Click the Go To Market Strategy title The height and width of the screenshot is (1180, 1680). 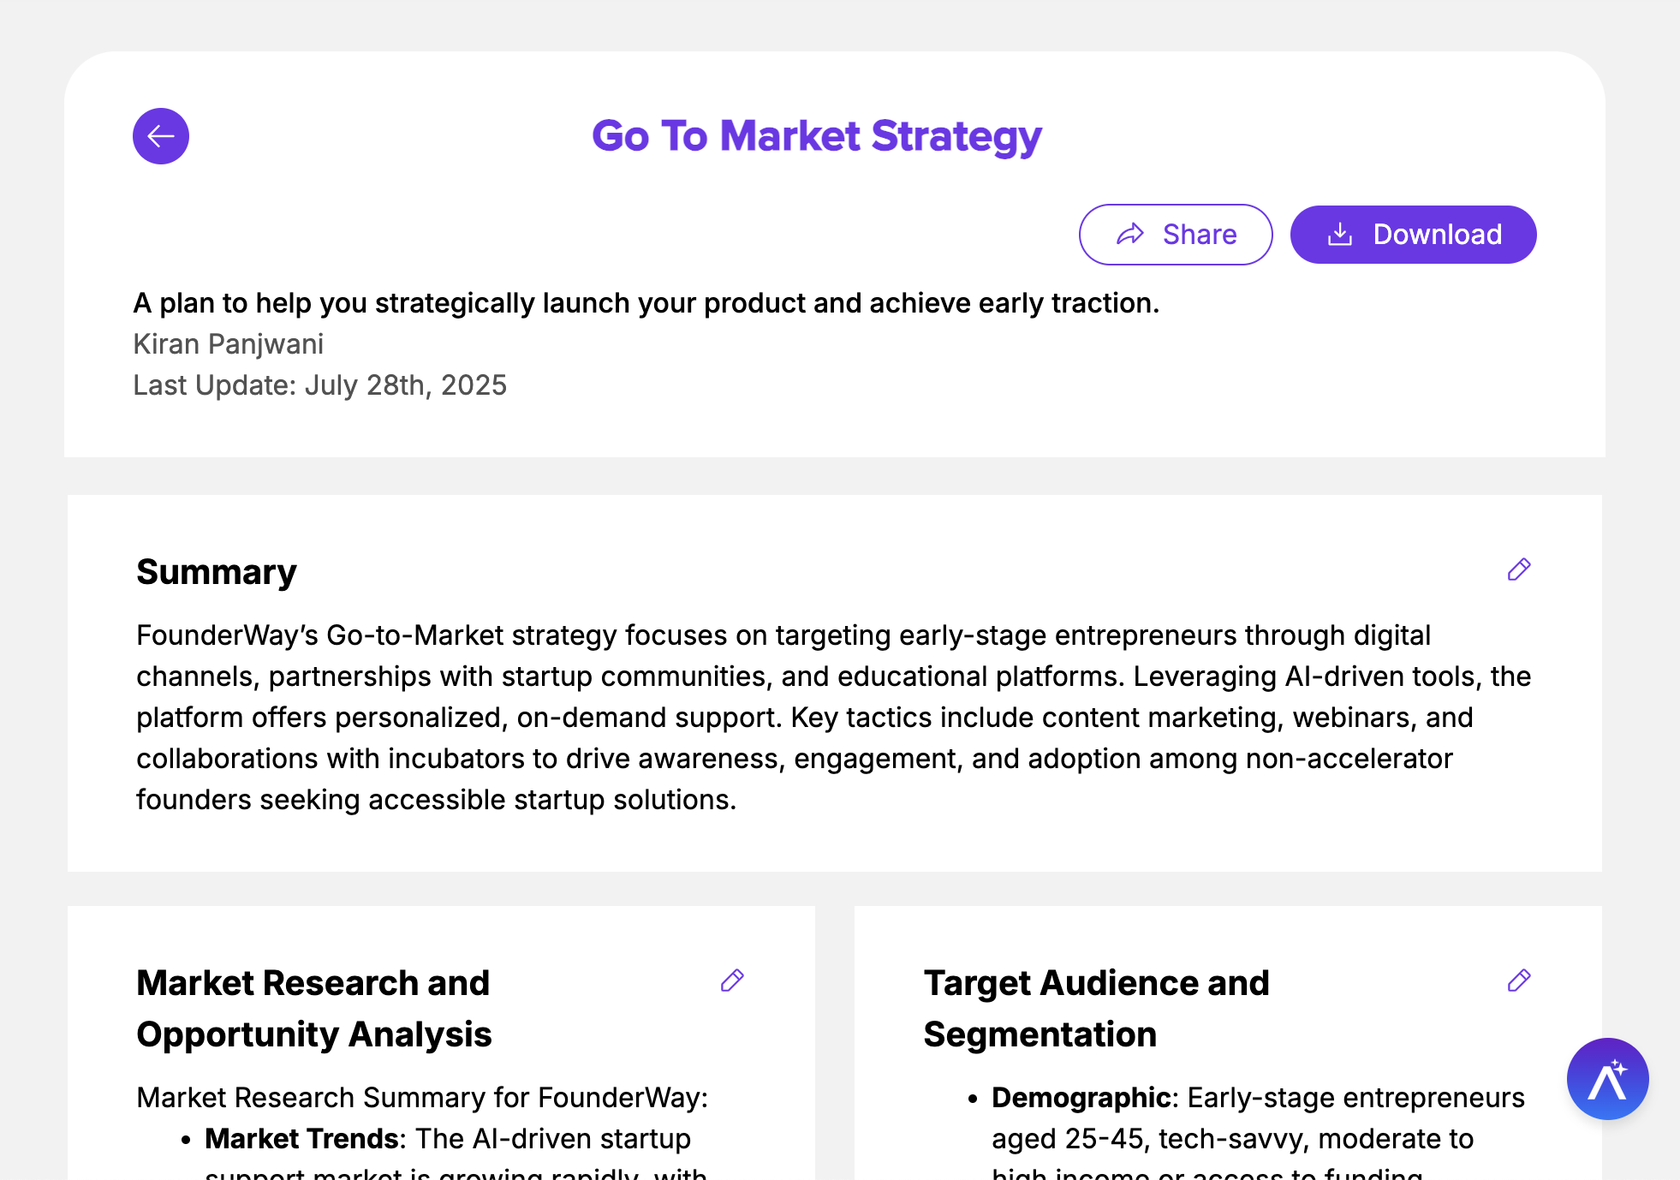[x=817, y=136]
